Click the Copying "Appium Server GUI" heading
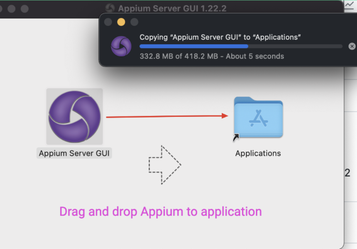This screenshot has width=357, height=249. (220, 37)
